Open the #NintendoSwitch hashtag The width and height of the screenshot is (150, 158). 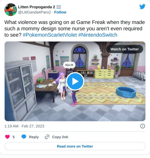(x=98, y=35)
